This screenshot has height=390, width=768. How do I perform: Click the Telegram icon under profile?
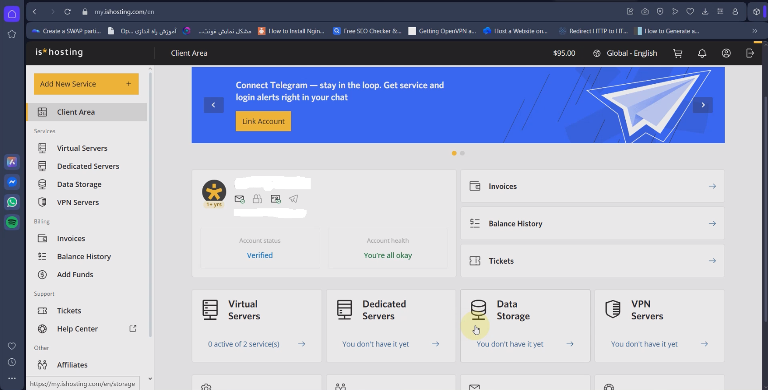click(293, 199)
